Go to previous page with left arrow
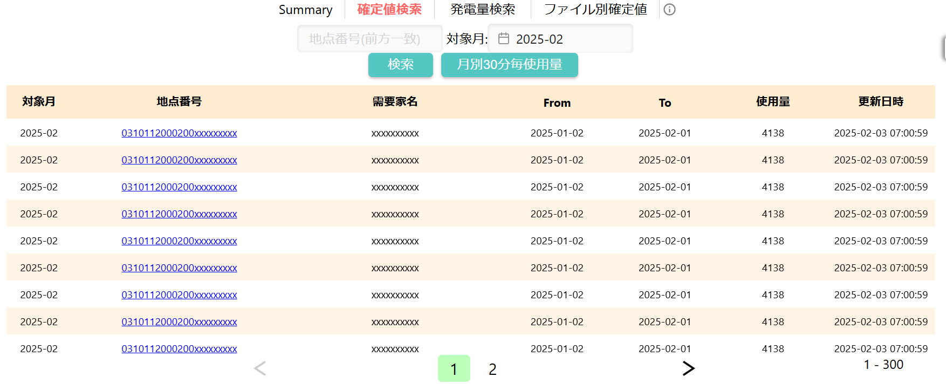This screenshot has height=384, width=946. click(x=260, y=368)
